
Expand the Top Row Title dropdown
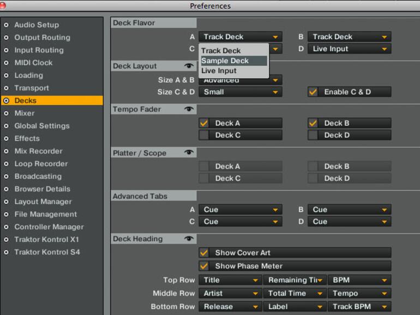(230, 280)
